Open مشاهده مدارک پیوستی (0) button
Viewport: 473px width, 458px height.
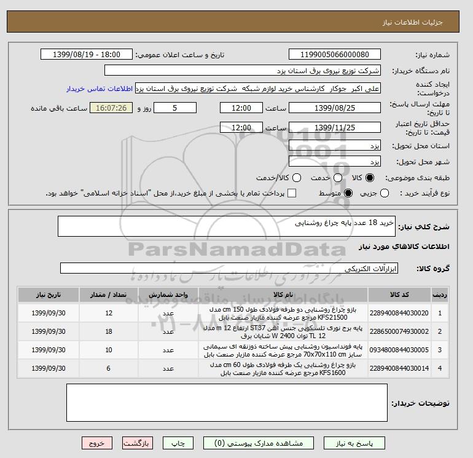[x=259, y=443]
